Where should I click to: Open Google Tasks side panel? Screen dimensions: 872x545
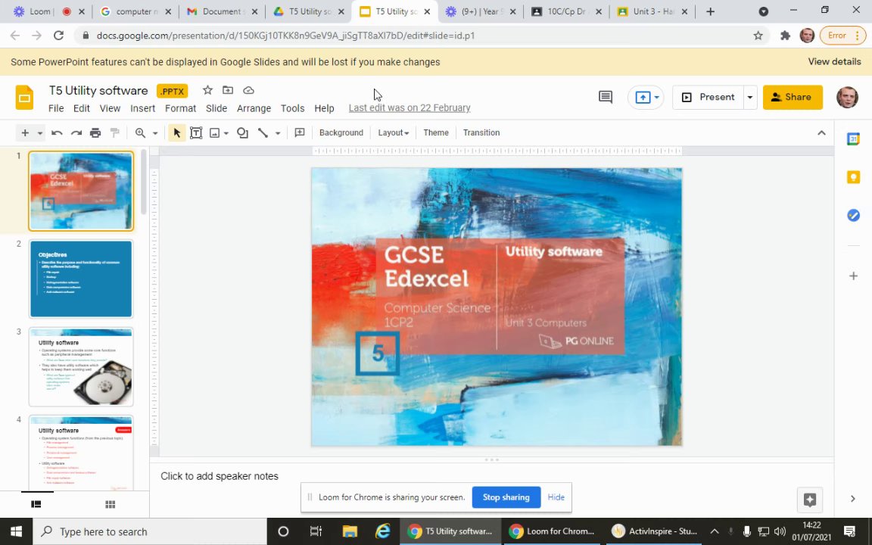[x=853, y=215]
